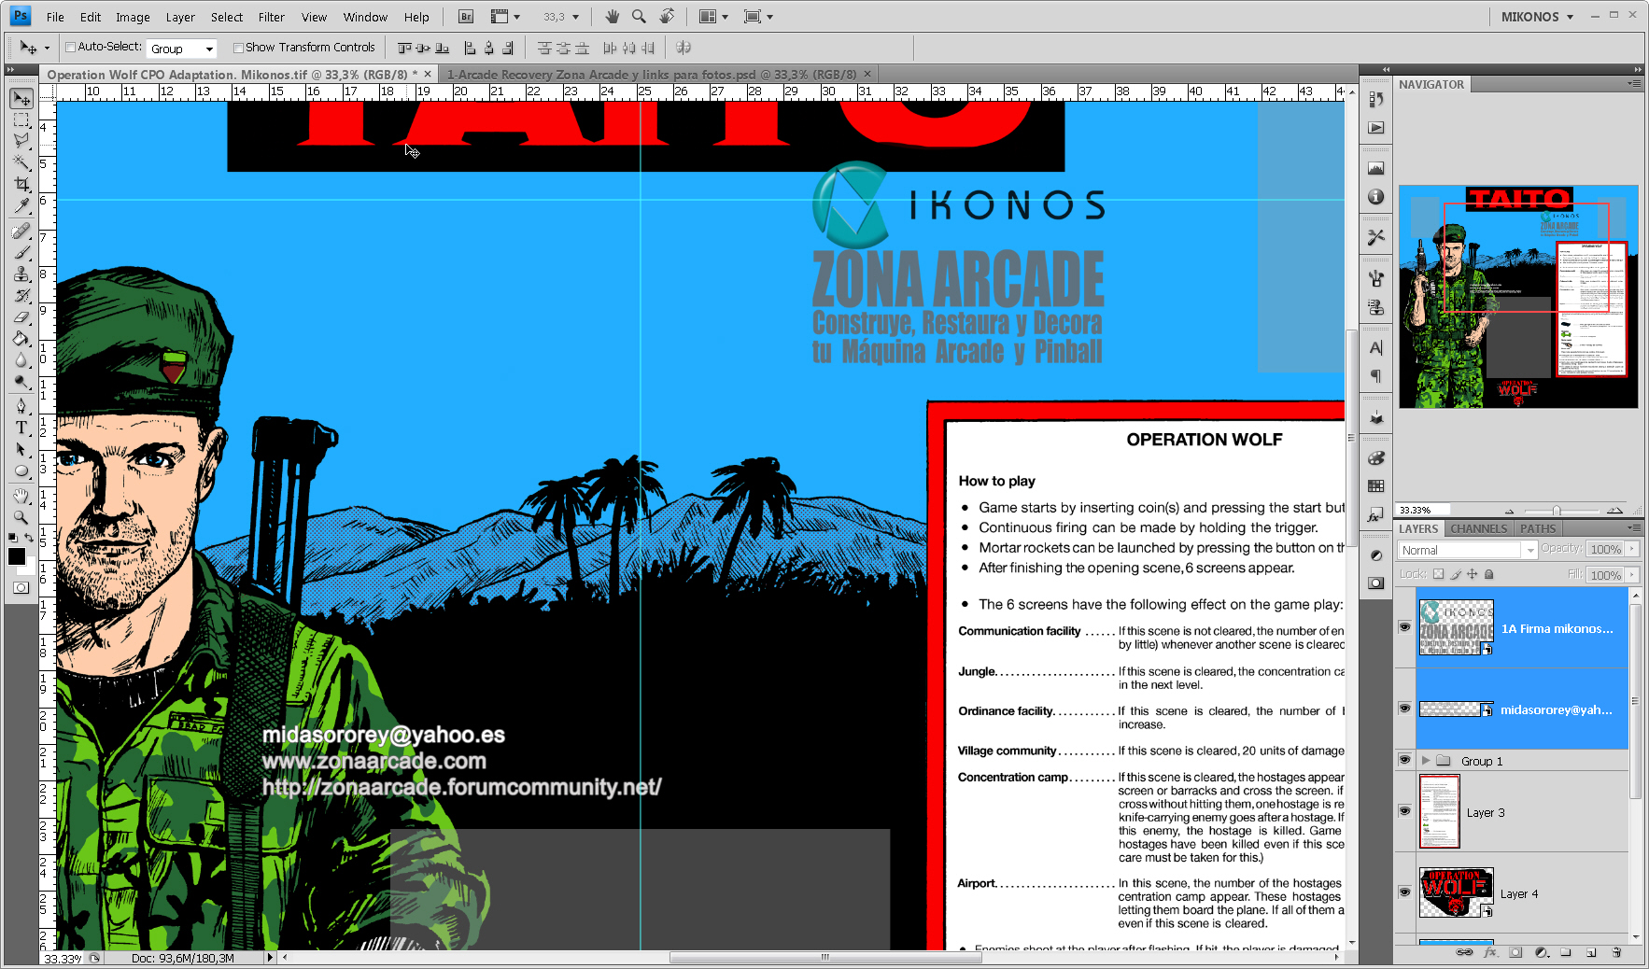Select the Crop tool
1649x969 pixels.
(x=21, y=184)
